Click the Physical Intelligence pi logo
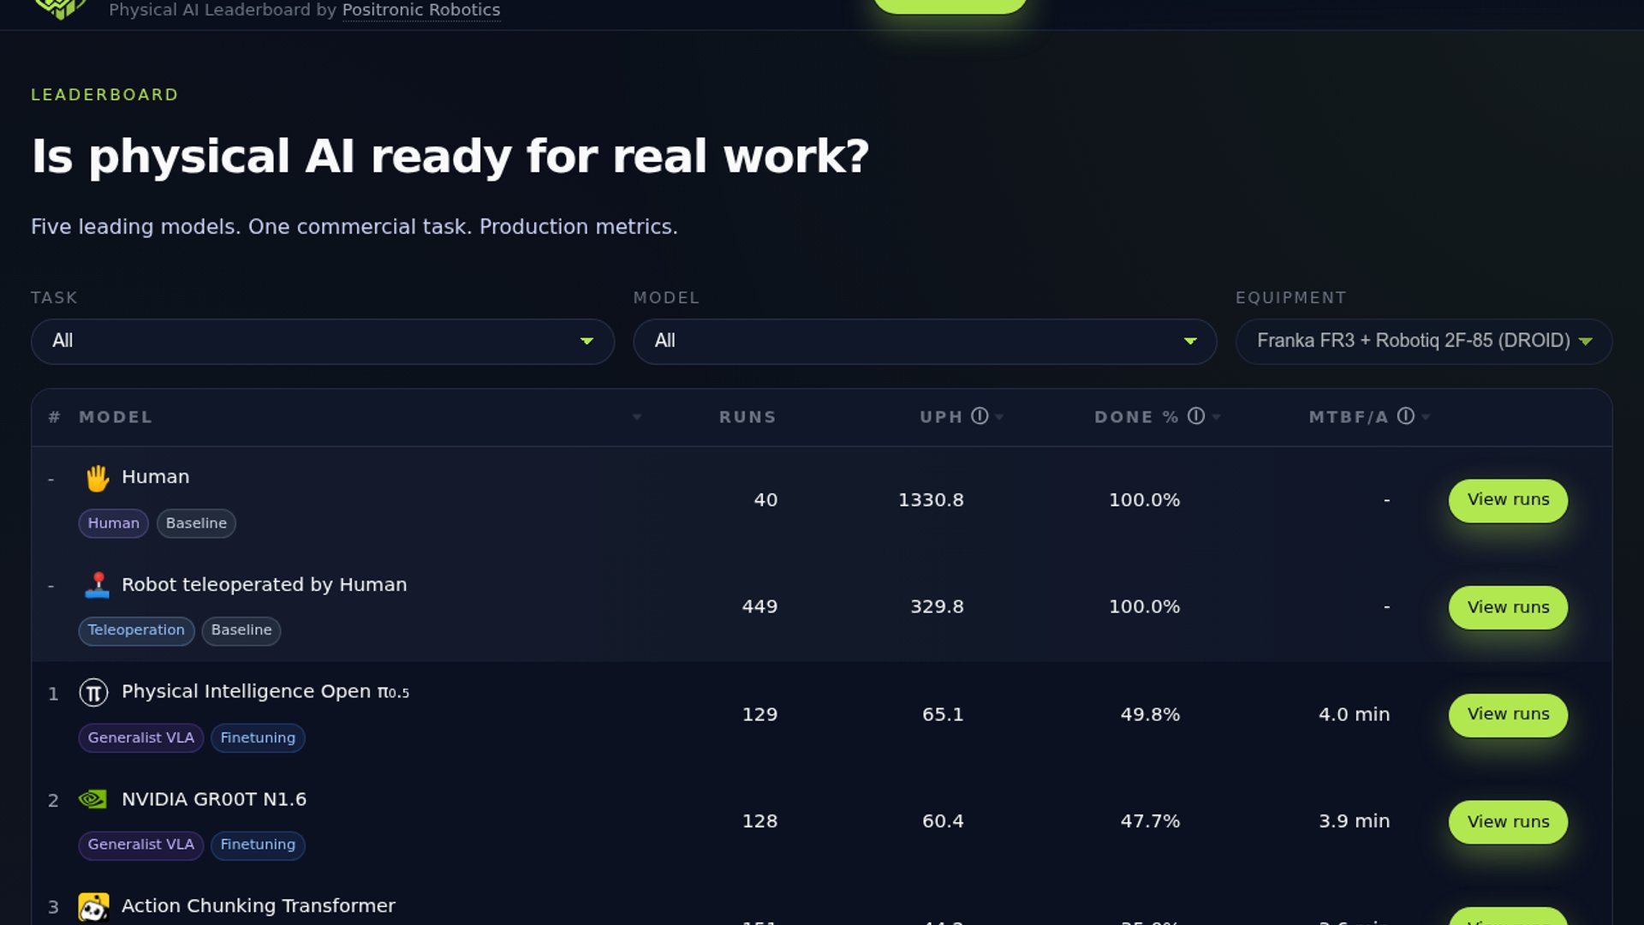The width and height of the screenshot is (1644, 925). click(x=93, y=692)
